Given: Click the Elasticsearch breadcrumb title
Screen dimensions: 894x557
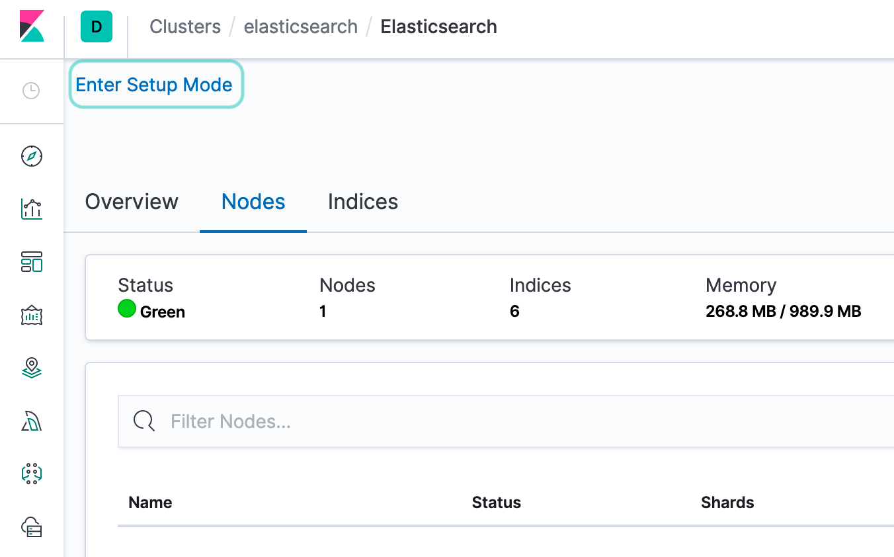Looking at the screenshot, I should click(439, 26).
